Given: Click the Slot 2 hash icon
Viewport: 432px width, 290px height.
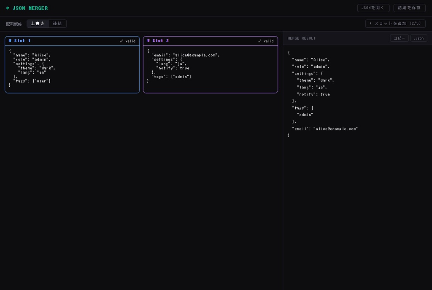Looking at the screenshot, I should coord(149,41).
